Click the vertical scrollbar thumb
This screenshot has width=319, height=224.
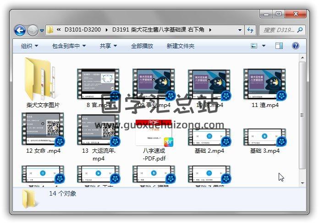click(302, 115)
